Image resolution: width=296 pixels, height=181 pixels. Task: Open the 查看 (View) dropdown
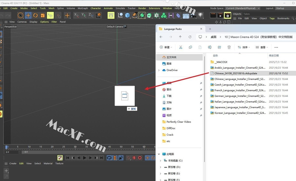(262, 47)
